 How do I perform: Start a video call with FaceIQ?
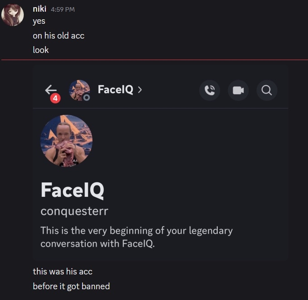(238, 90)
